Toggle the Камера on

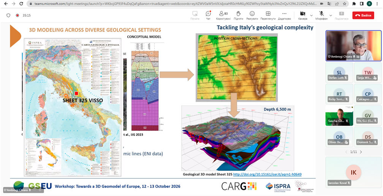(x=302, y=15)
